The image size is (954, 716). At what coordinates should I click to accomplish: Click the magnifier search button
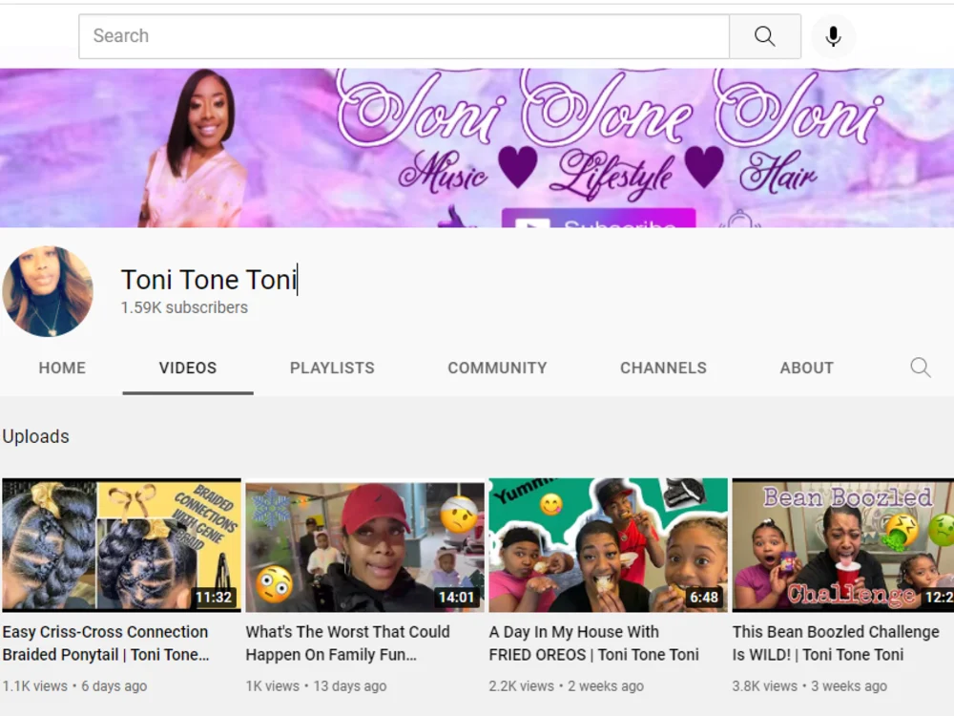point(765,36)
